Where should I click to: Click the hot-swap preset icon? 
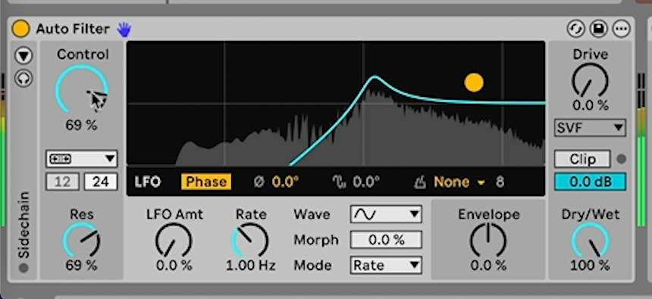(576, 29)
